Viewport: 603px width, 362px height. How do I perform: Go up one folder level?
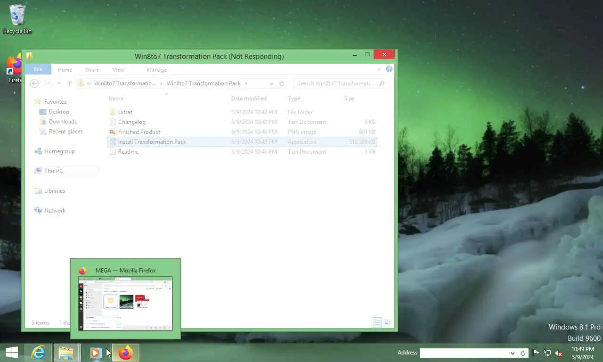(x=70, y=83)
